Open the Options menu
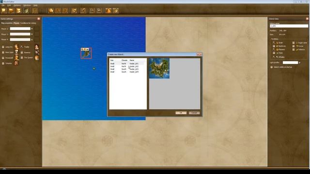 tap(17, 5)
